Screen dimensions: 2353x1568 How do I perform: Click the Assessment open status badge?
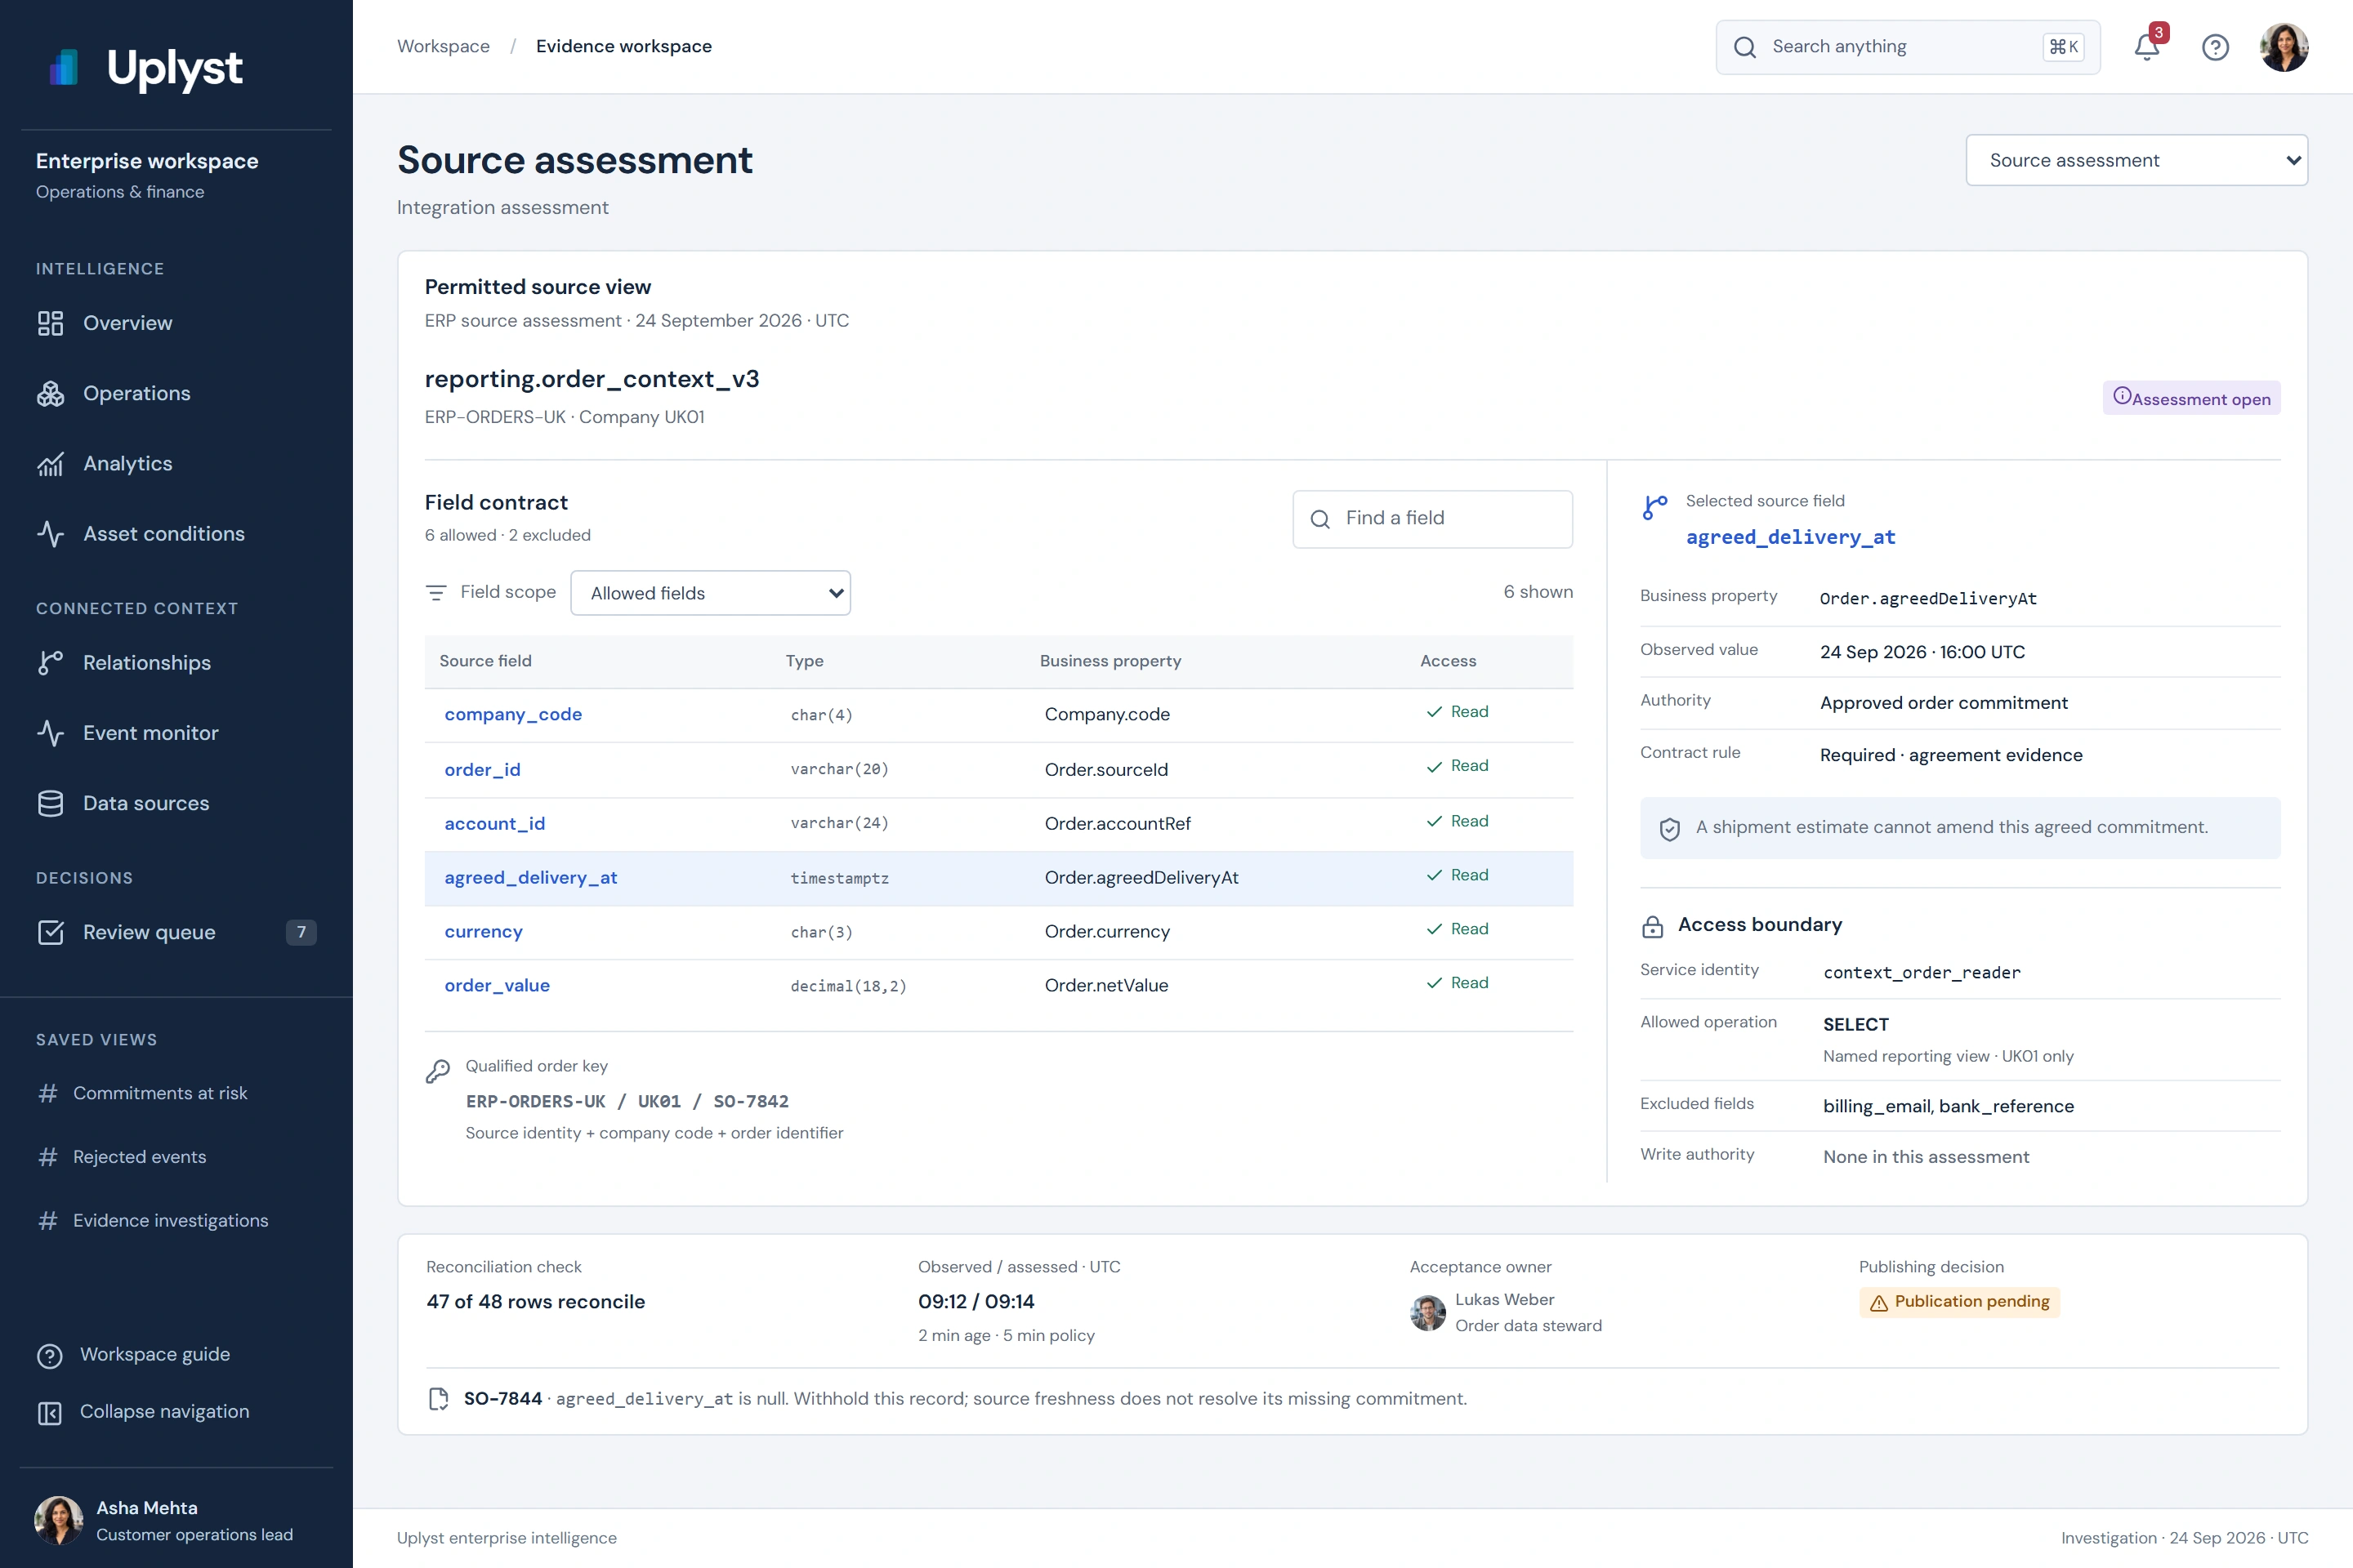click(2191, 398)
